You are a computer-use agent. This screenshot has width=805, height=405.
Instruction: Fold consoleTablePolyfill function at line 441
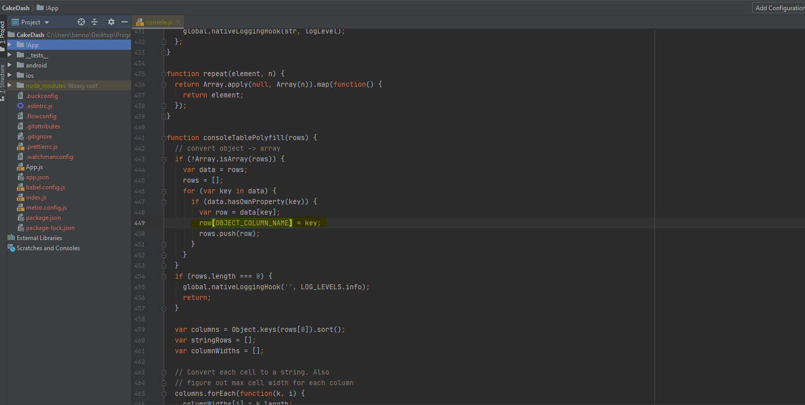click(164, 138)
